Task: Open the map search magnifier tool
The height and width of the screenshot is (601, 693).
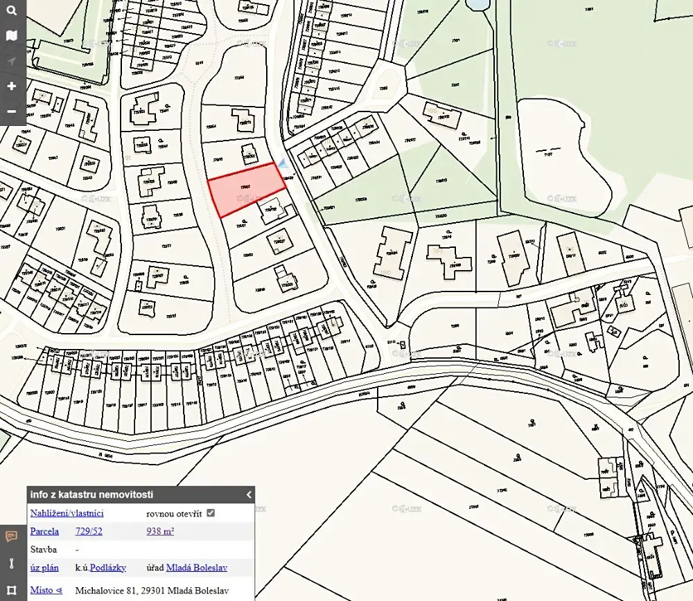Action: tap(11, 10)
